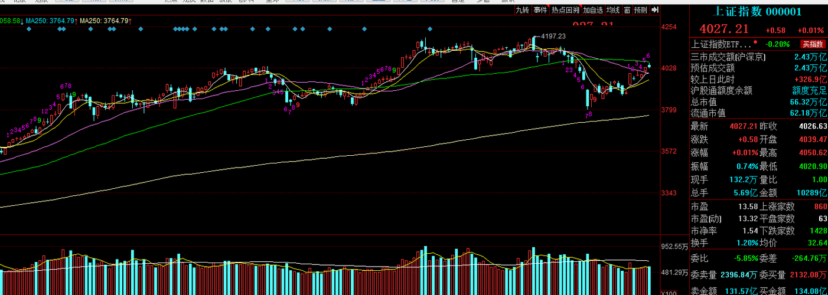This screenshot has width=828, height=295.
Task: Click the 上涨家数 860 value
Action: (820, 206)
